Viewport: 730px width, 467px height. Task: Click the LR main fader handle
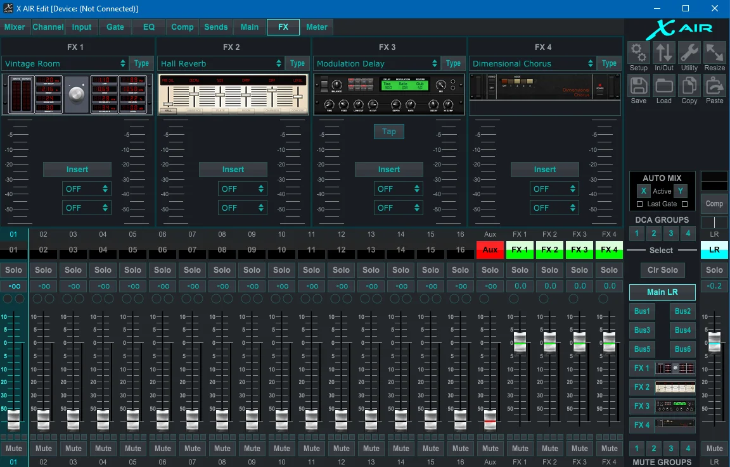click(x=715, y=342)
